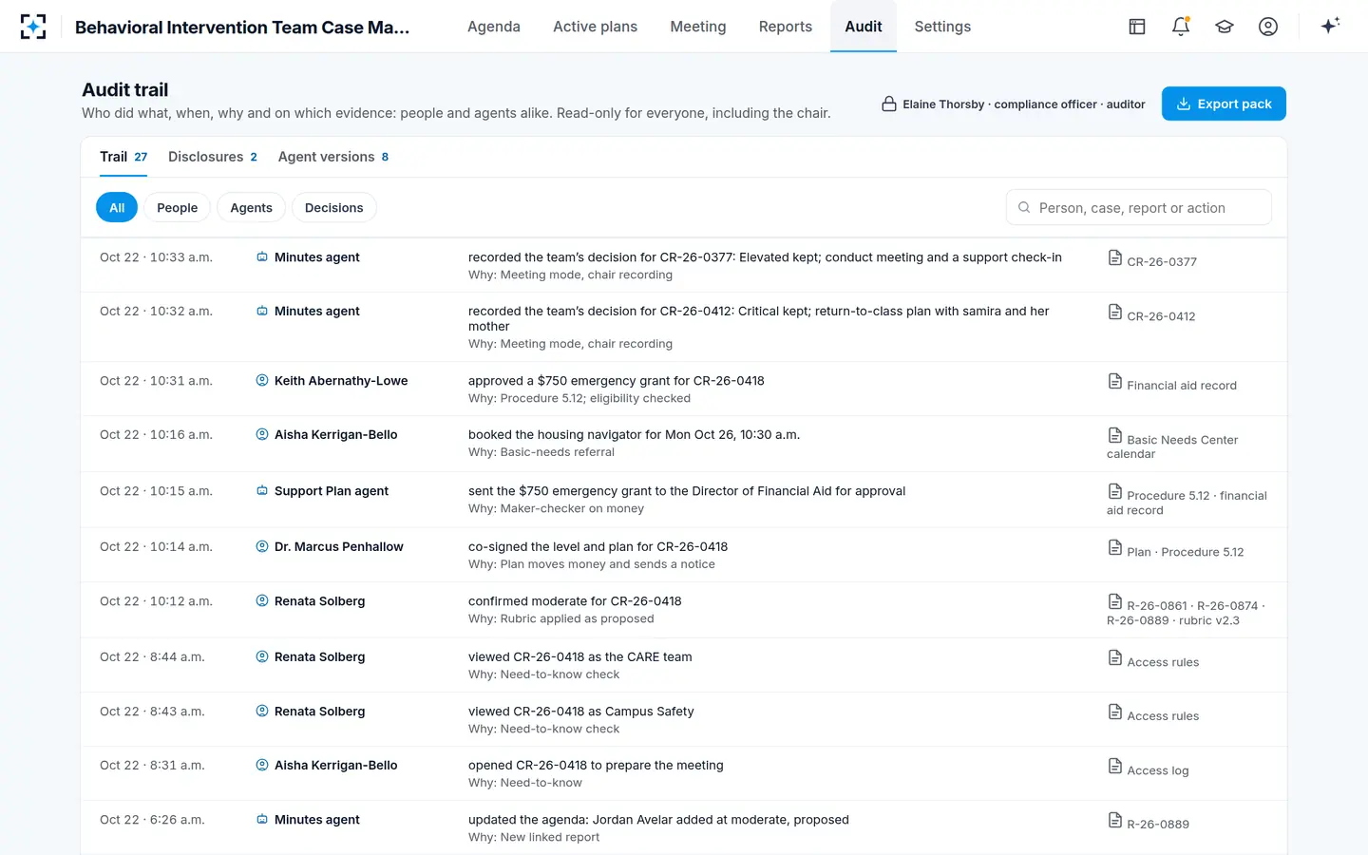Open the user profile icon
This screenshot has width=1368, height=855.
coord(1268,27)
